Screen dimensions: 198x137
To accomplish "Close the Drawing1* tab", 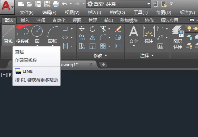I will [x=91, y=65].
